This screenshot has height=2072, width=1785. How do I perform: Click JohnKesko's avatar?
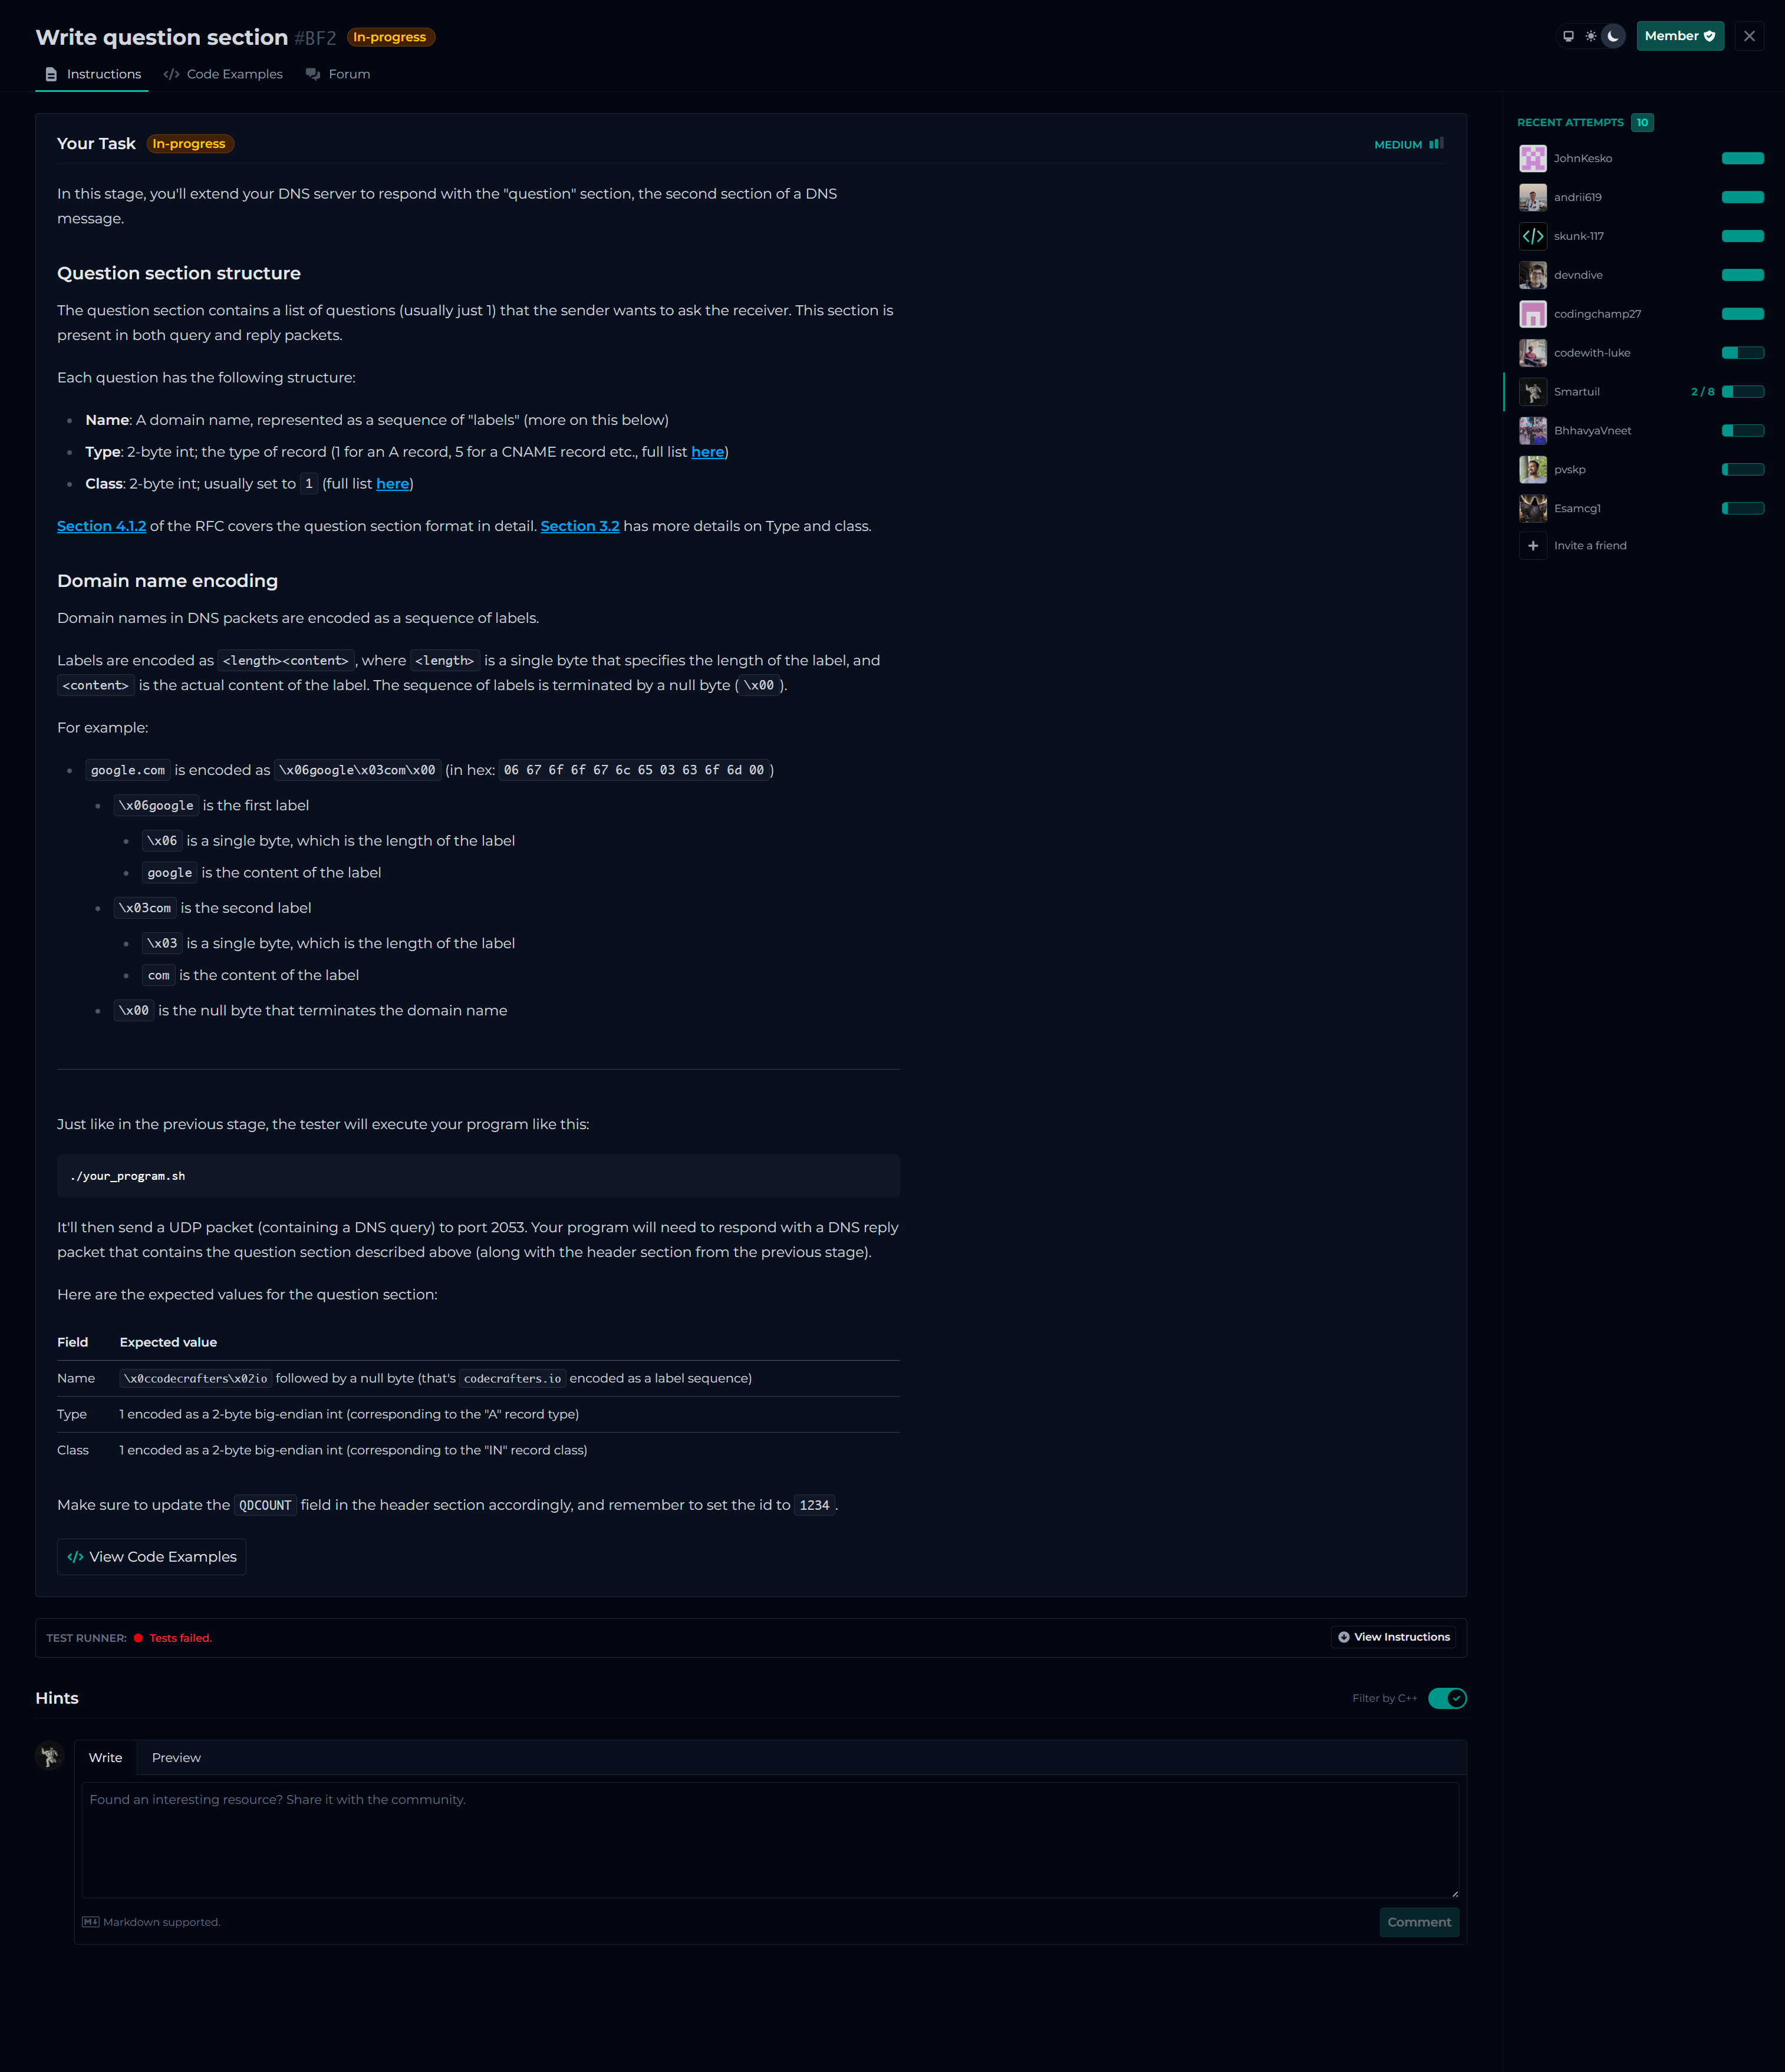pos(1533,158)
